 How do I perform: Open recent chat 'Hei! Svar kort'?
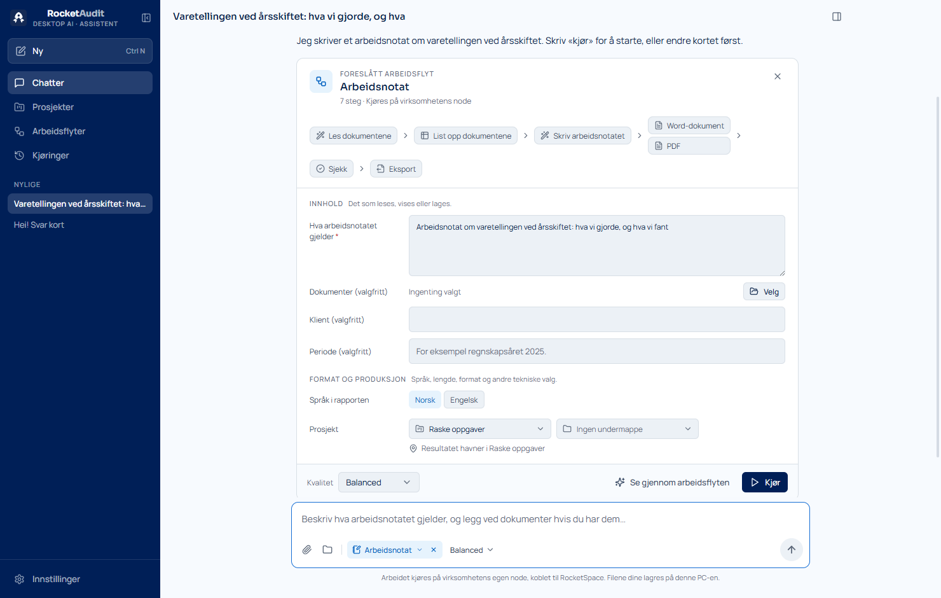(x=80, y=225)
